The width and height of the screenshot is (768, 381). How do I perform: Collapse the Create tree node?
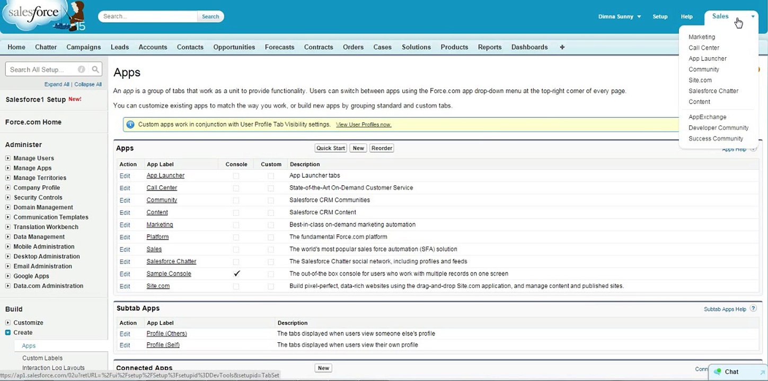(x=8, y=333)
